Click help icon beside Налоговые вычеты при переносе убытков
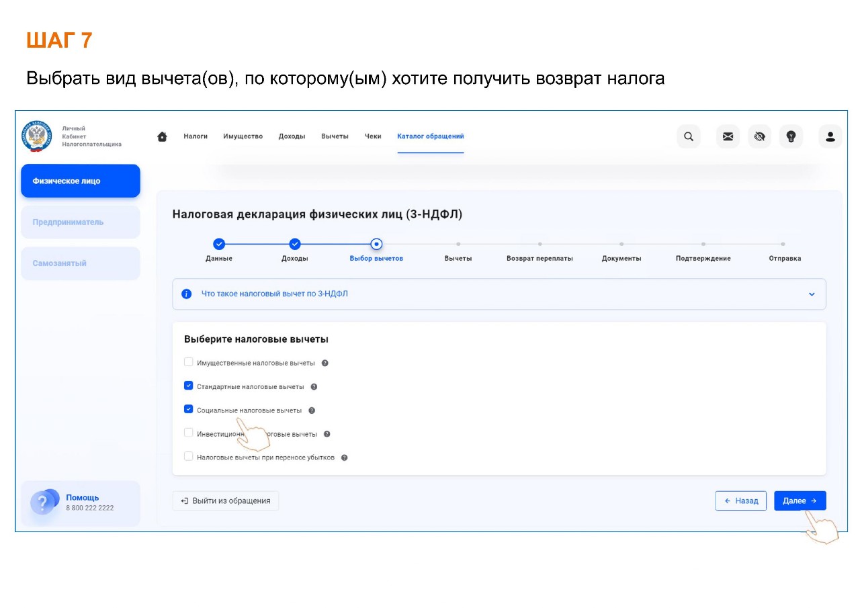This screenshot has height=608, width=860. (x=344, y=458)
